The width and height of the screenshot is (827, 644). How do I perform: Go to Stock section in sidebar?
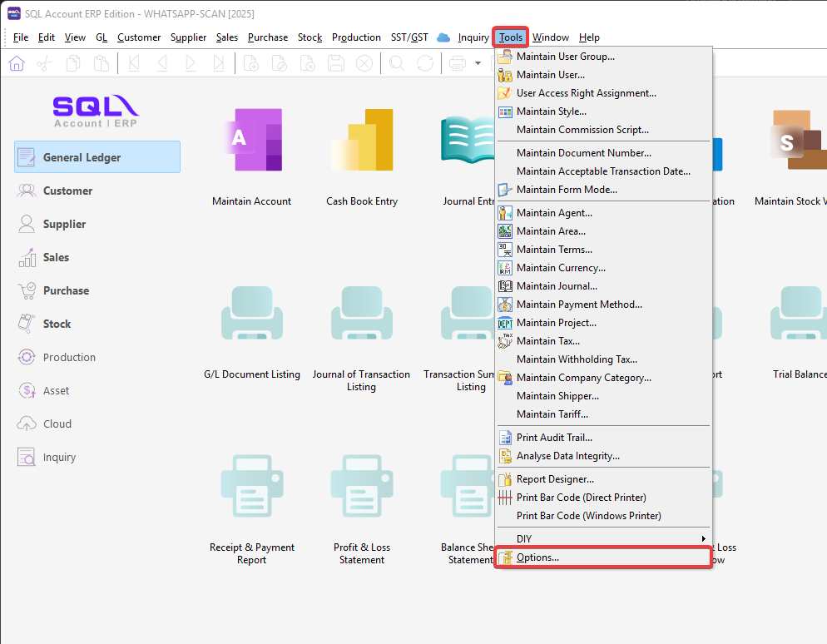click(57, 324)
